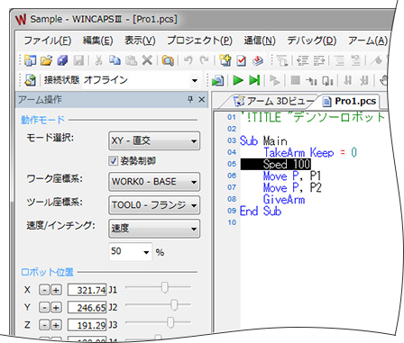Click the J1 joint slider handle
Viewport: 404px width, 343px height.
(164, 287)
